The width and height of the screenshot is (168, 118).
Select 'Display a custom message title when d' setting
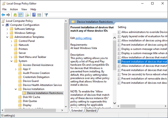coord(142,53)
